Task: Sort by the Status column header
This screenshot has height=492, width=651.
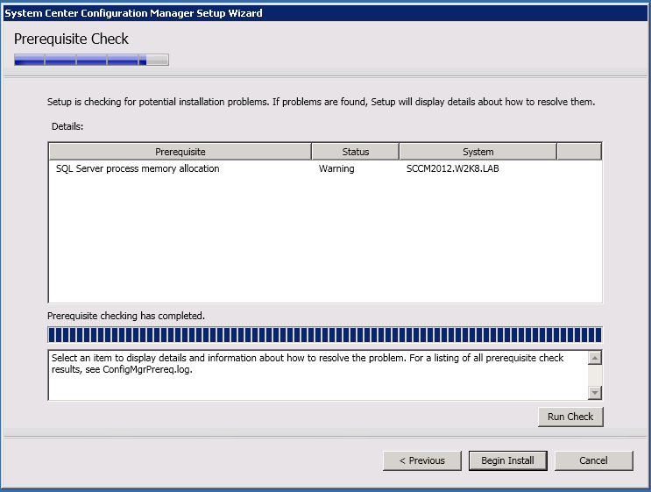Action: point(356,152)
